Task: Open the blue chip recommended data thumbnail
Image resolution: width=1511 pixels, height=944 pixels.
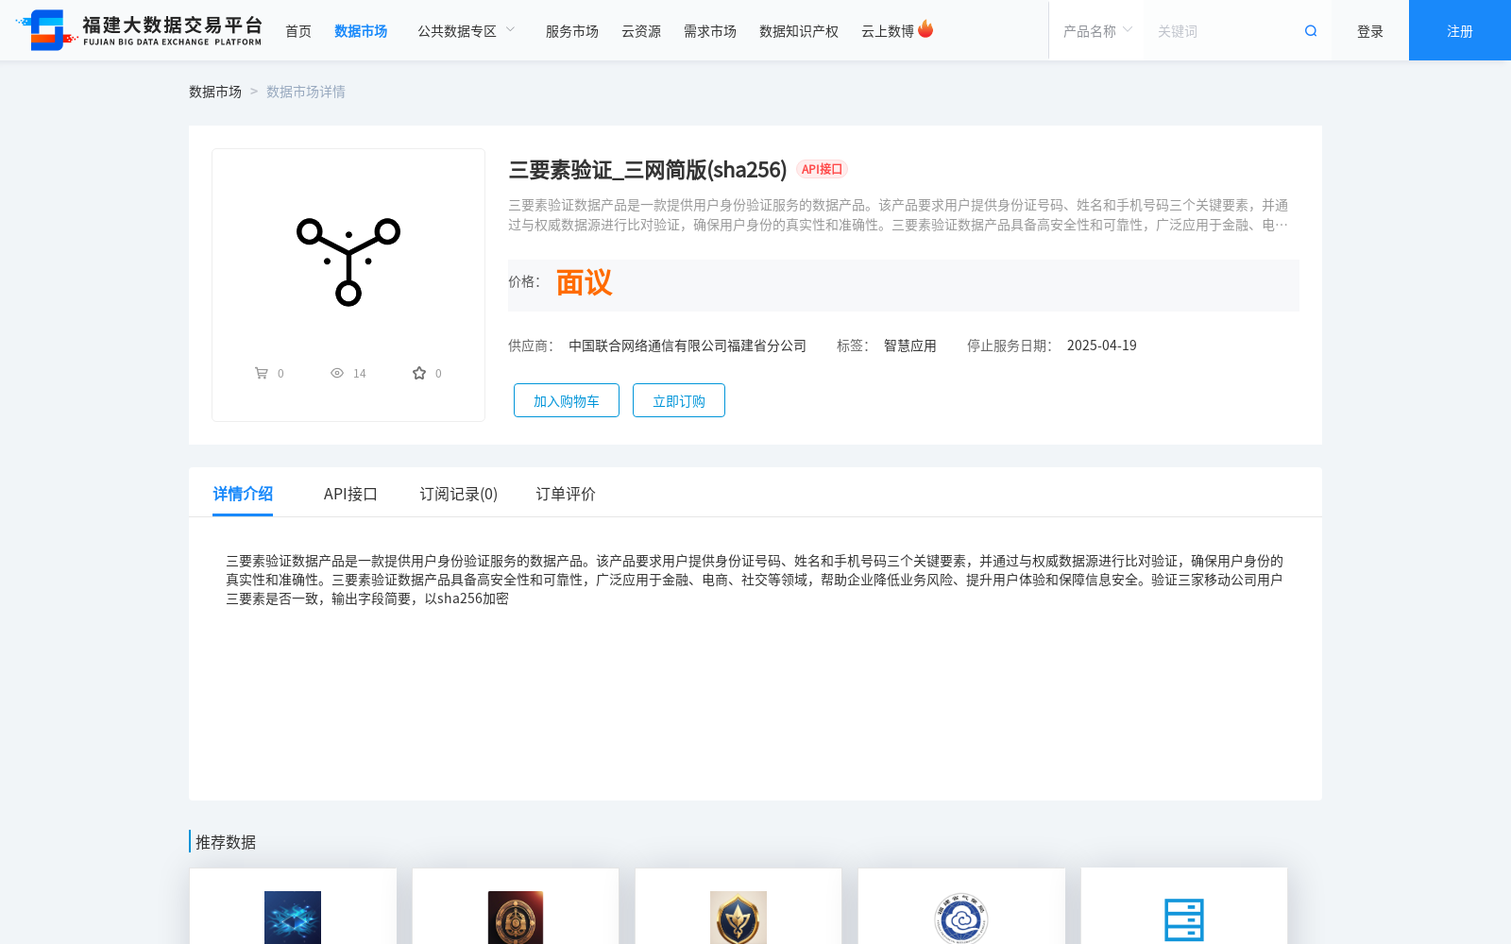Action: pos(293,918)
